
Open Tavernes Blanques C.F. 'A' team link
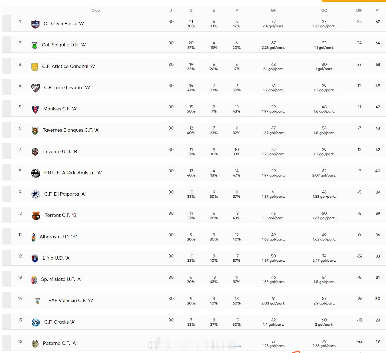click(71, 130)
